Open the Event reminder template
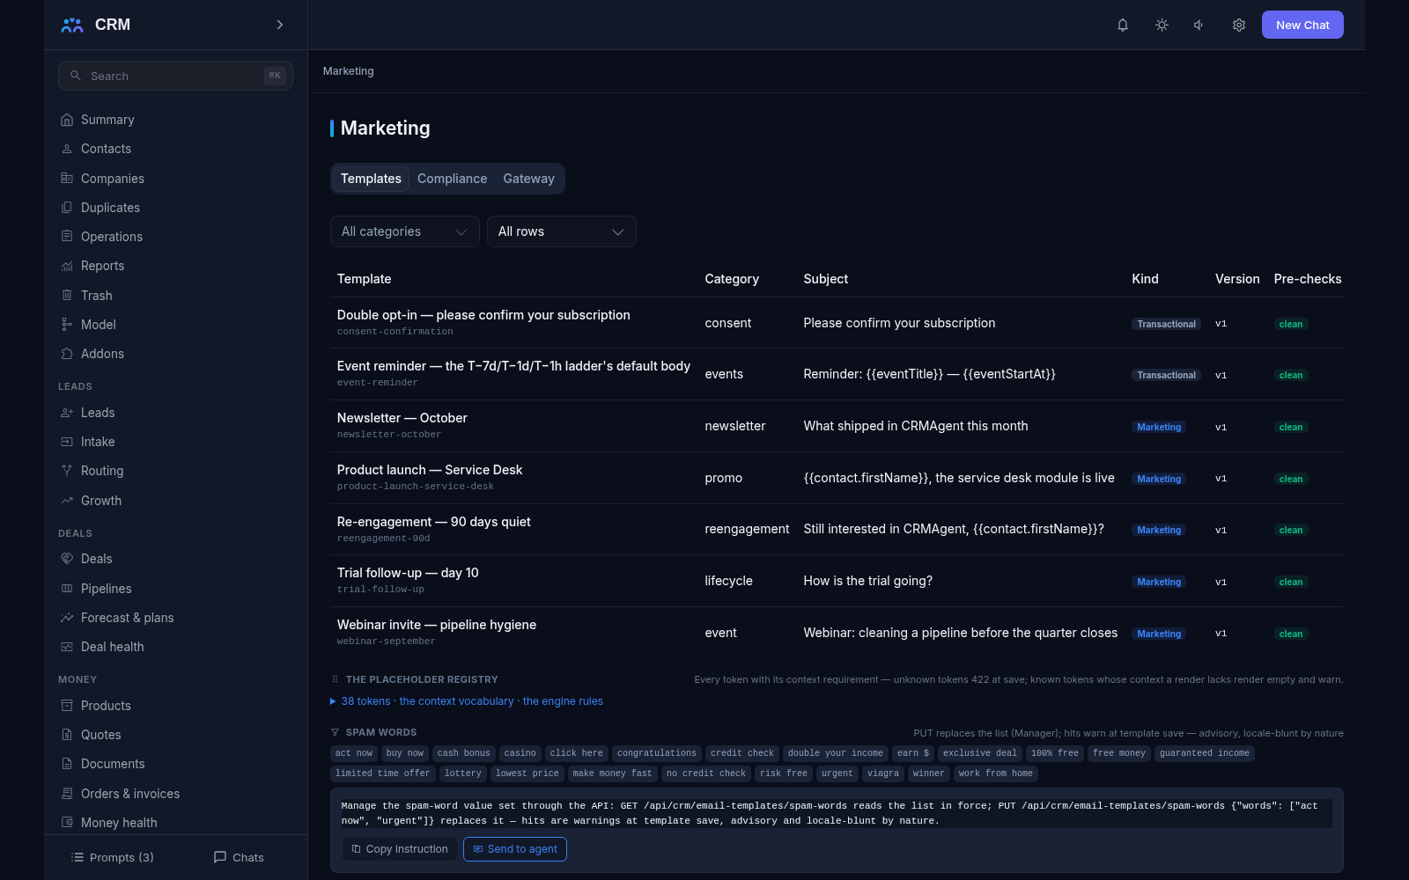 [837, 374]
